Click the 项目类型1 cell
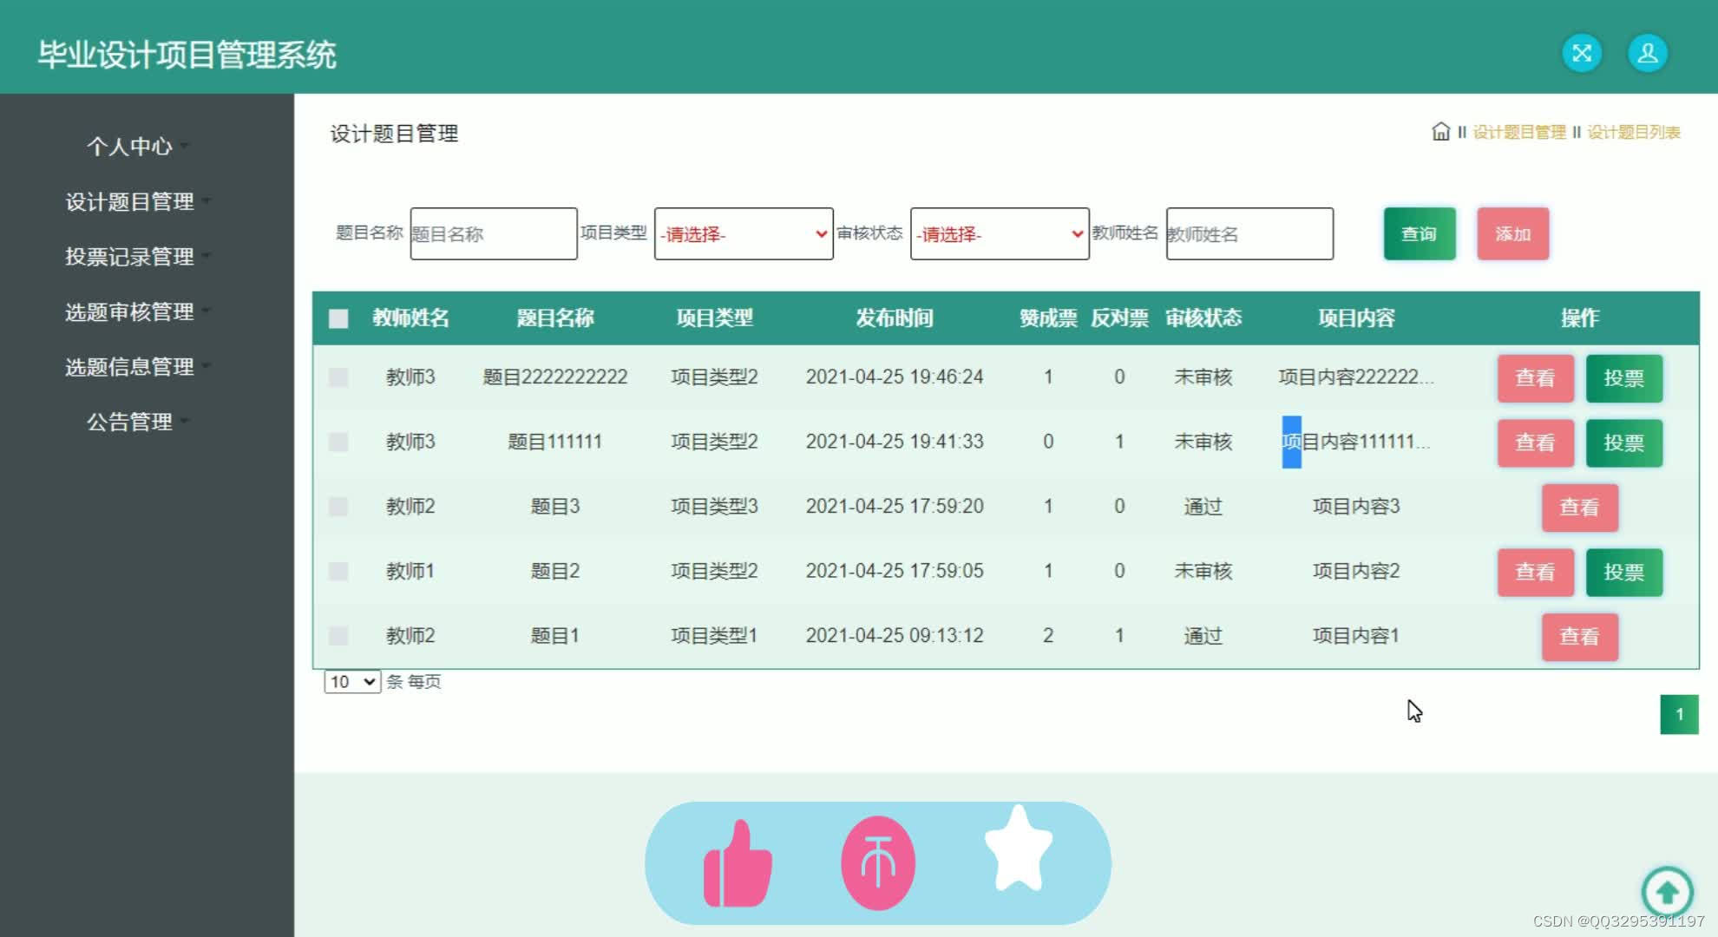The width and height of the screenshot is (1718, 937). coord(714,636)
